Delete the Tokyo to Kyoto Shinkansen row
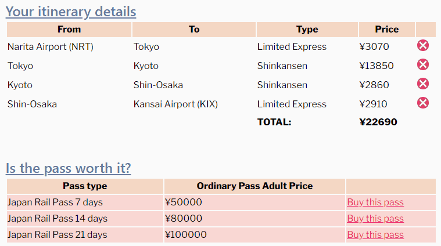 click(423, 64)
